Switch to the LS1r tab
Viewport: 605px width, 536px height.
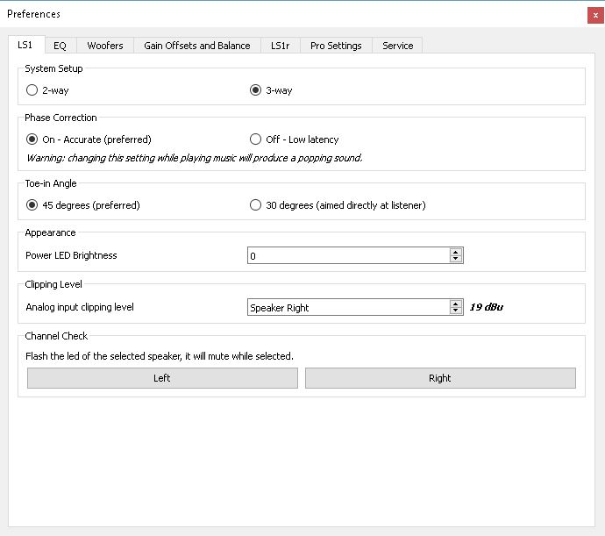click(280, 46)
